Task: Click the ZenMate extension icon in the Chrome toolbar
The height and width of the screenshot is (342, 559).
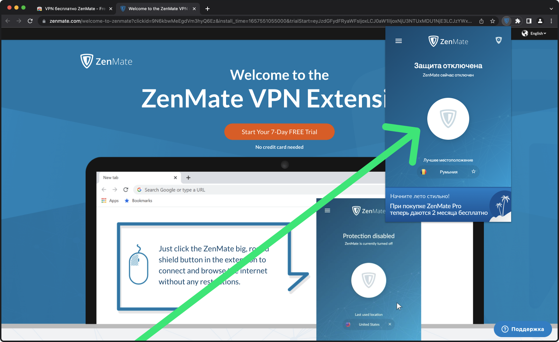Action: tap(507, 21)
